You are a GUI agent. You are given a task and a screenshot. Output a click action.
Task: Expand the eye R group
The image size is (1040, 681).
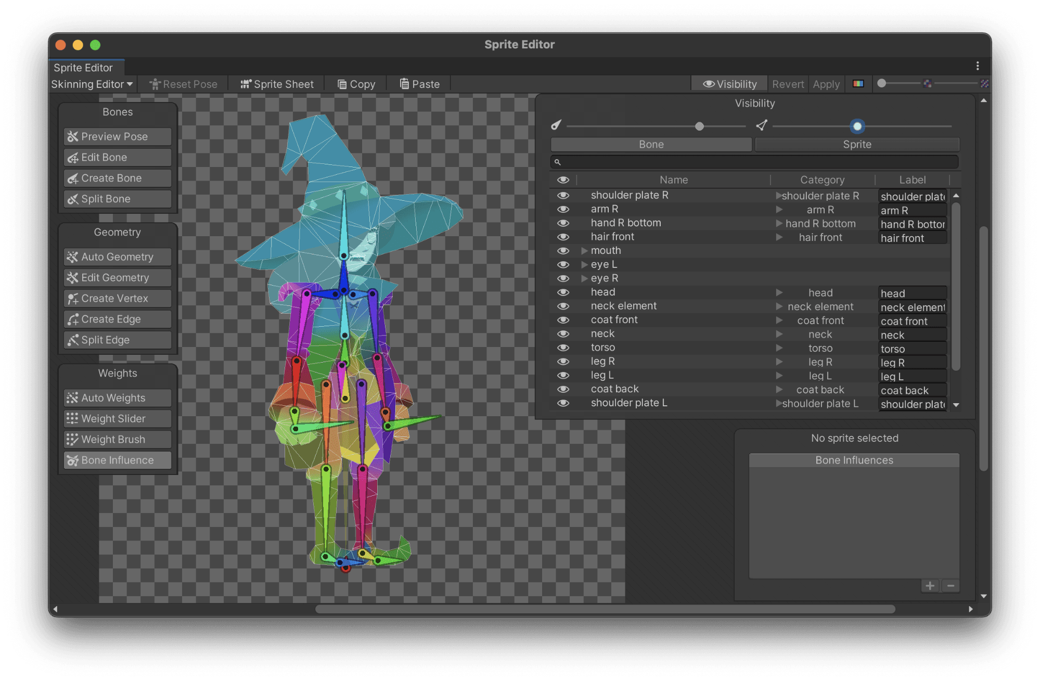[584, 278]
